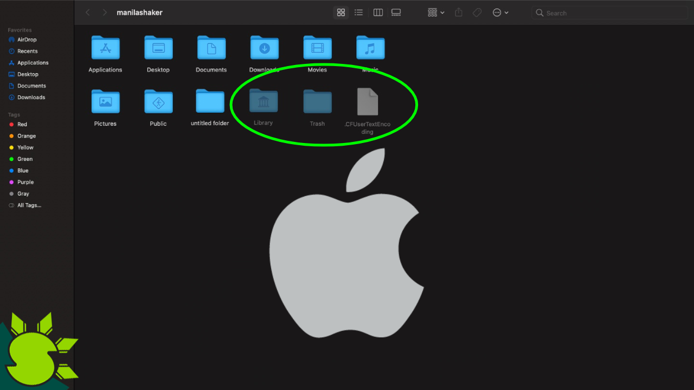Open the Group By dropdown
The image size is (694, 390).
(x=436, y=12)
